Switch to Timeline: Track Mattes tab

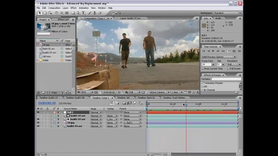click(x=174, y=97)
